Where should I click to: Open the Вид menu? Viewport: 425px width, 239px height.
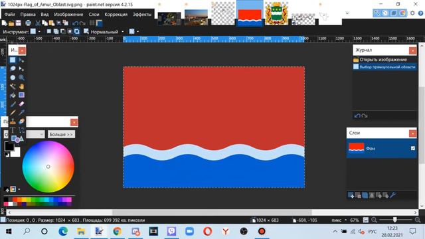44,15
